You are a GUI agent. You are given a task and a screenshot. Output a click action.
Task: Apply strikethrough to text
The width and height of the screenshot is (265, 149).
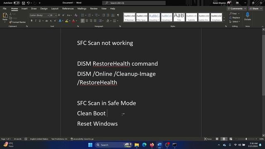point(46,21)
